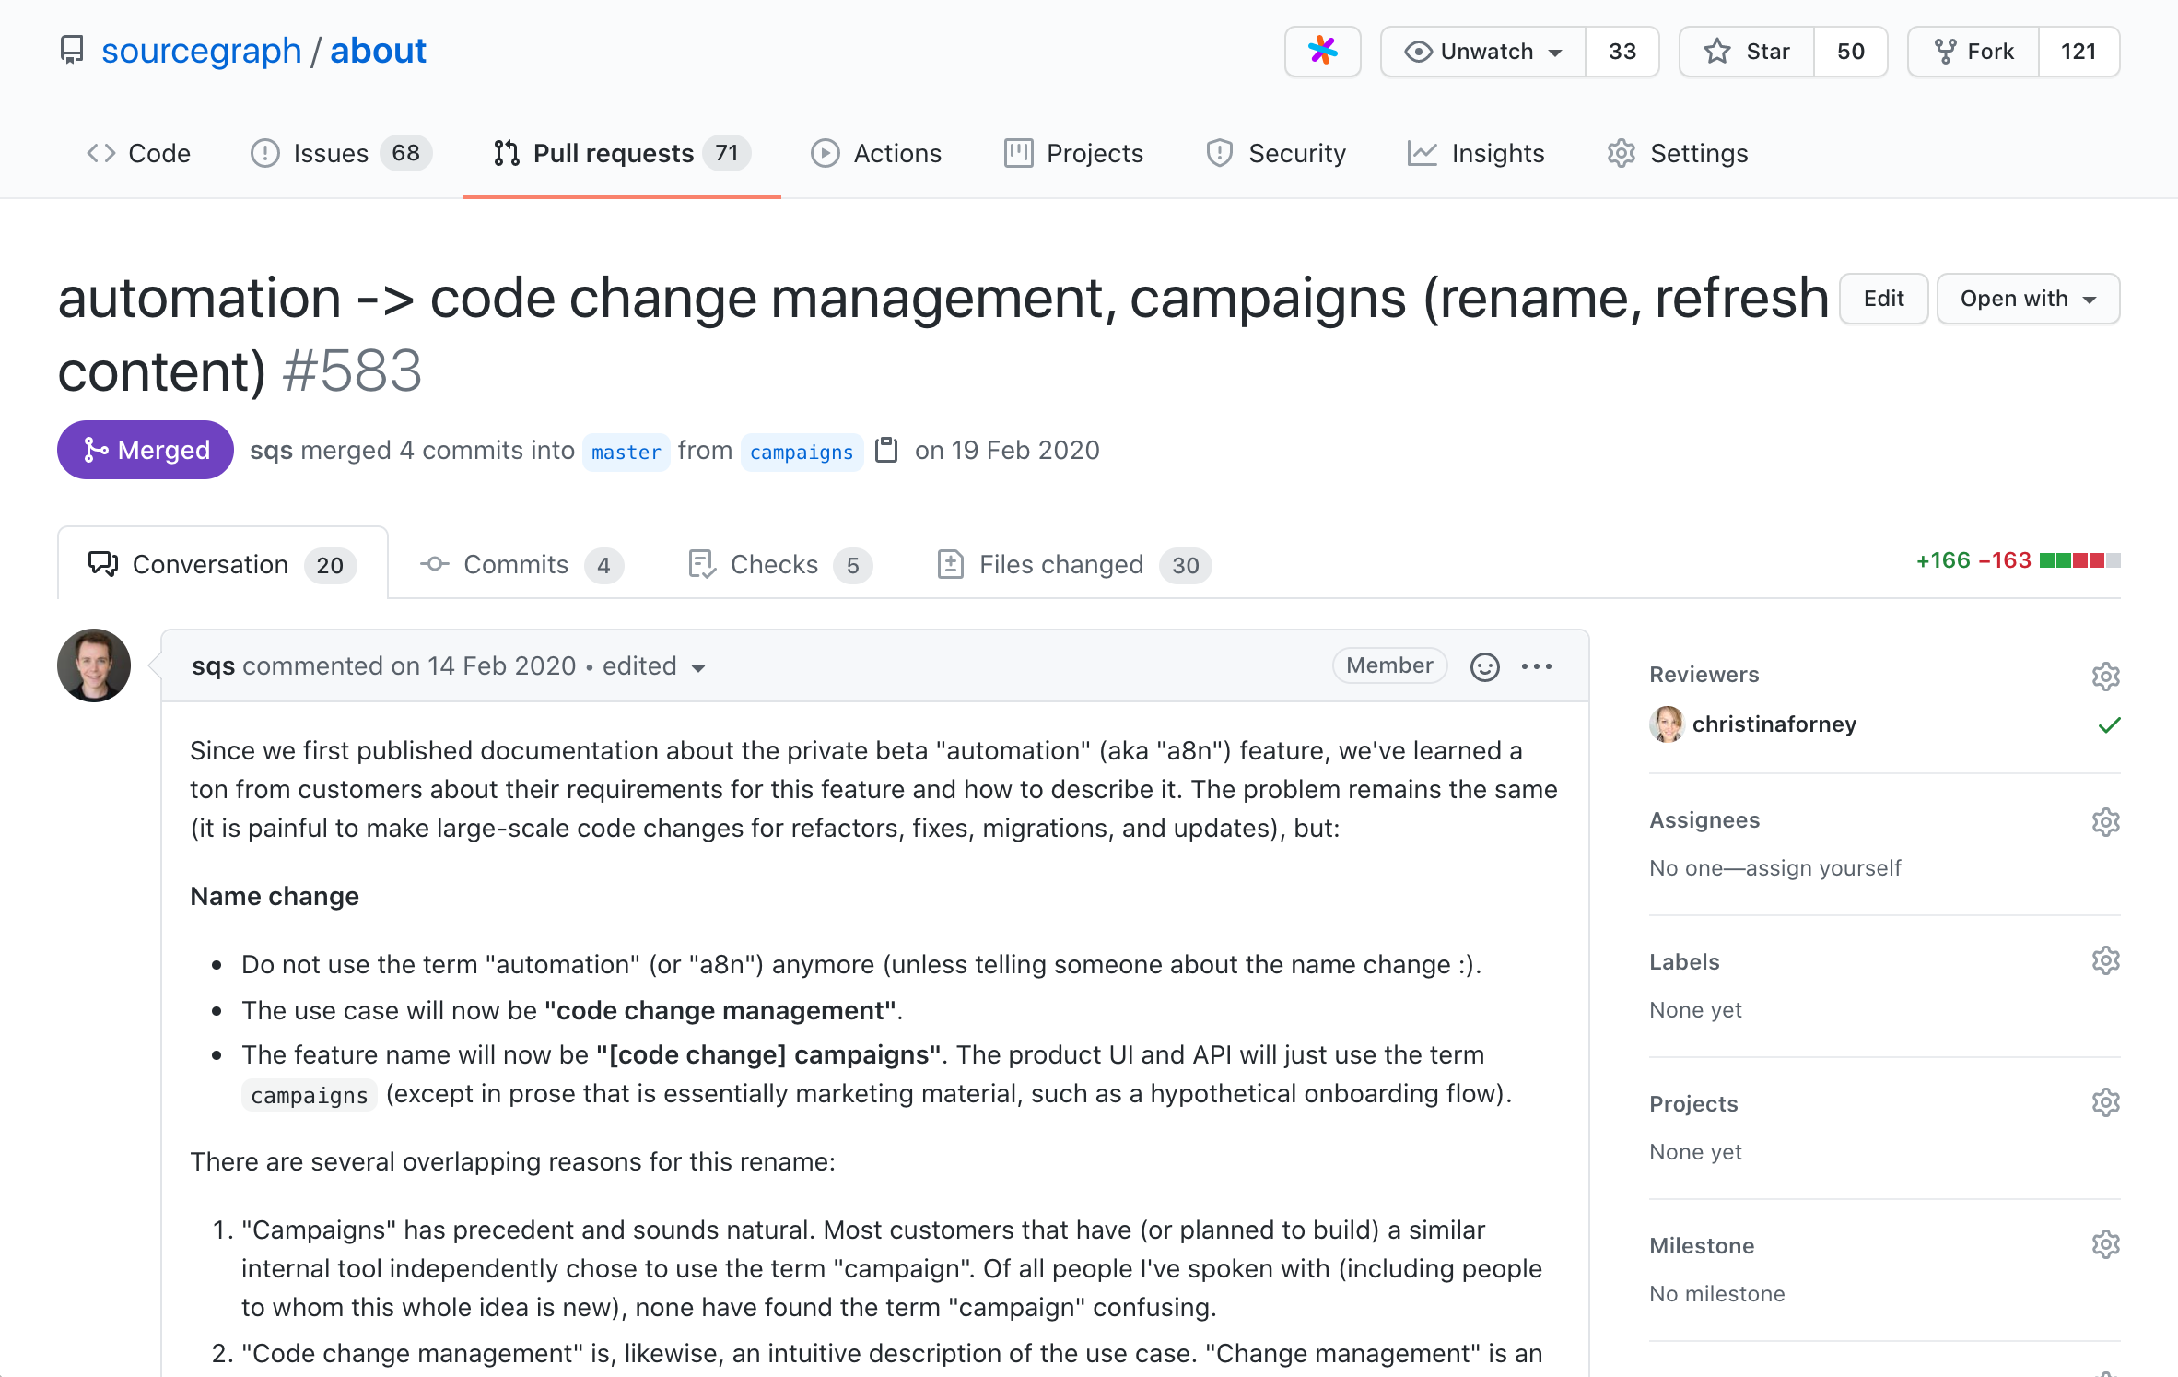2178x1377 pixels.
Task: Switch to the Conversation tab
Action: pos(224,561)
